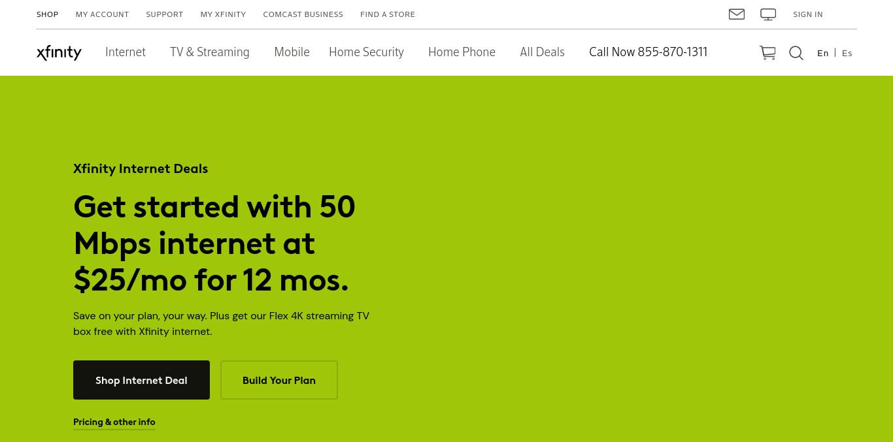Click the Sign In link
The height and width of the screenshot is (442, 893).
808,14
